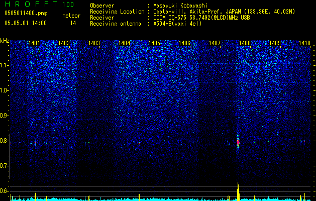Screen dimensions: 316x201
Task: Click the 0.8 kHz frequency axis label
Action: click(x=5, y=141)
